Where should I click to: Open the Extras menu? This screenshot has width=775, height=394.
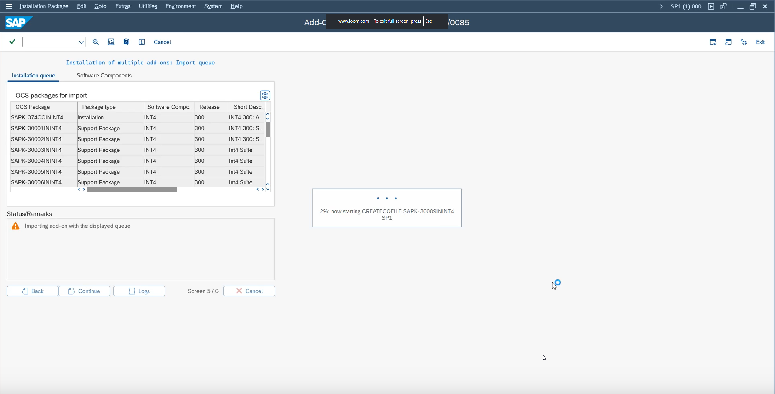123,6
